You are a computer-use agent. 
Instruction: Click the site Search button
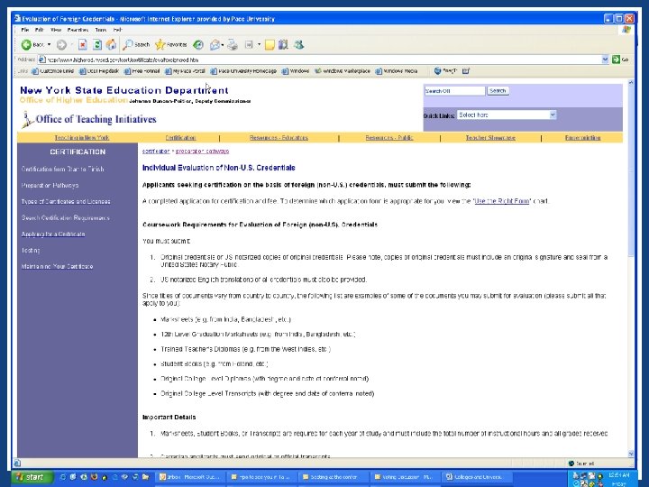click(498, 91)
